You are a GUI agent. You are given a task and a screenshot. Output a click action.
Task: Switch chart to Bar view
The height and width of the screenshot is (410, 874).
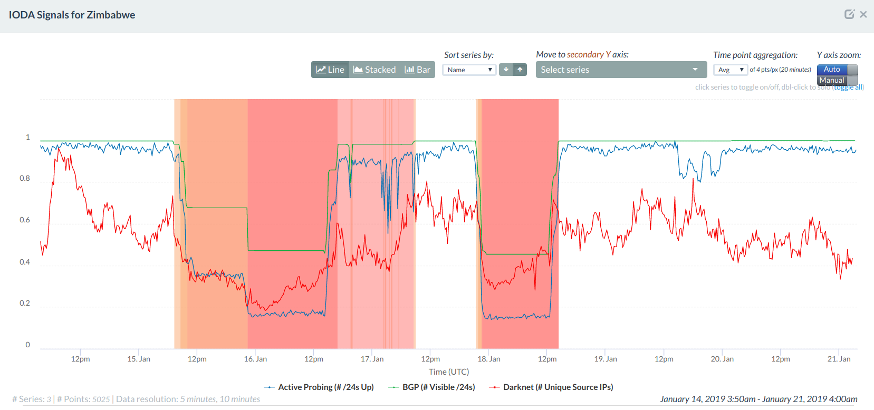(x=418, y=70)
